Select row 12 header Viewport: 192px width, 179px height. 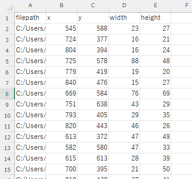click(7, 137)
